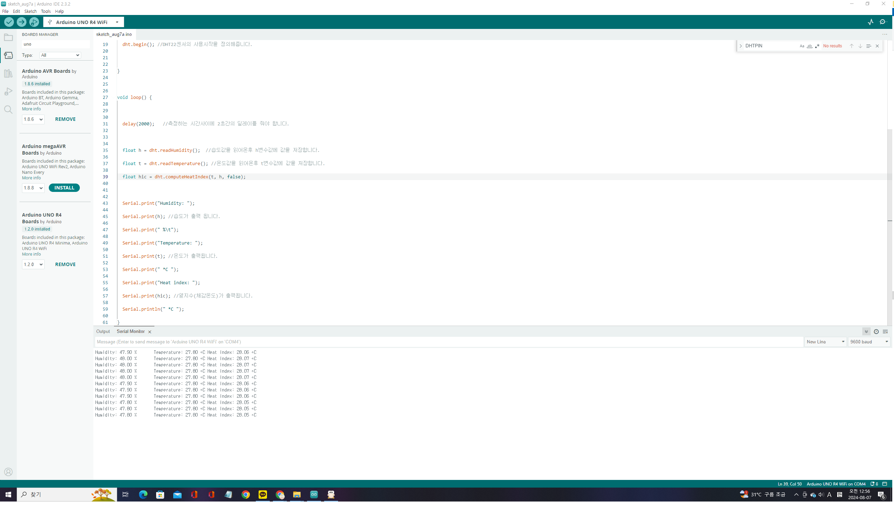This screenshot has height=505, width=894.
Task: Open the Type filter dropdown in Boards Manager
Action: click(60, 55)
